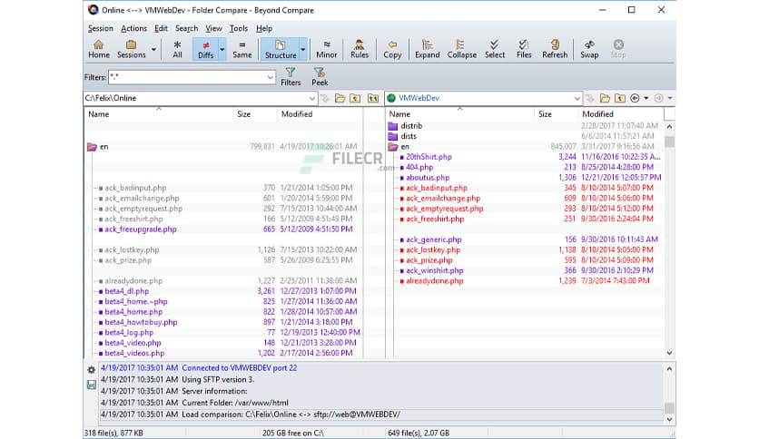Open the left path C:\Felix\Online dropdown
The image size is (759, 439).
311,98
